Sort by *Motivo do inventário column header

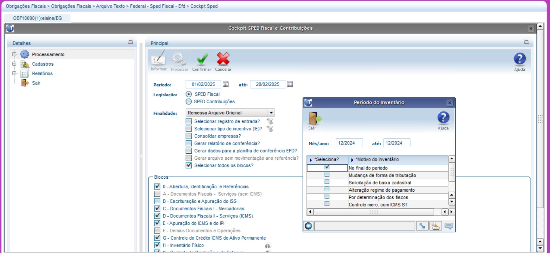click(398, 159)
